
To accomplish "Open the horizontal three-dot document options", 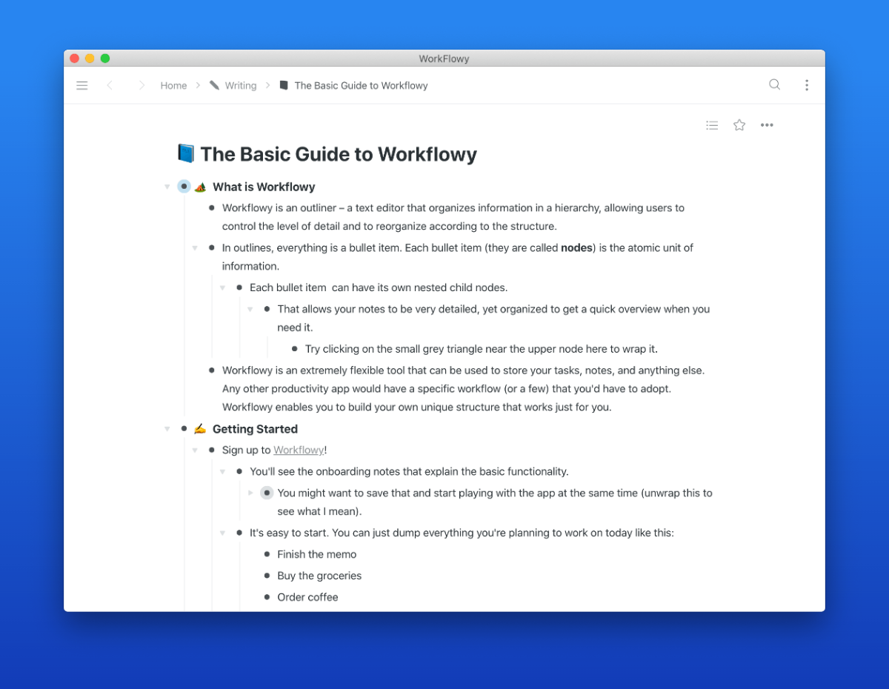I will (767, 125).
